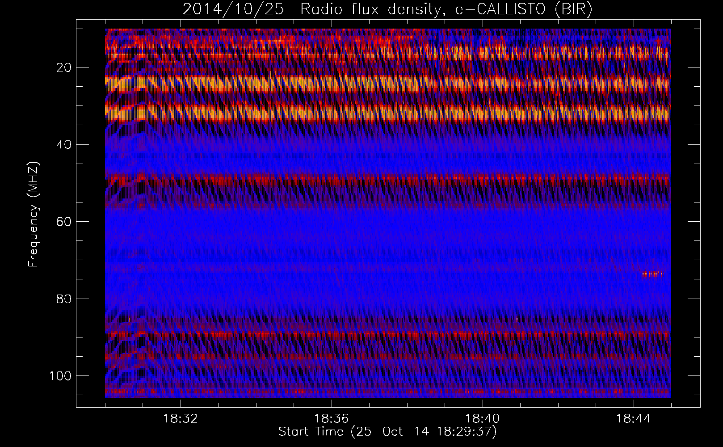Screen dimensions: 723x447
Task: Click the 18:40 time tick label
Action: [x=483, y=419]
